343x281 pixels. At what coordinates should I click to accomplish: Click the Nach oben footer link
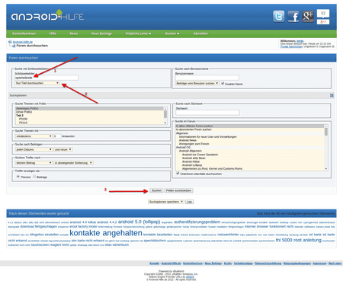[x=335, y=263]
